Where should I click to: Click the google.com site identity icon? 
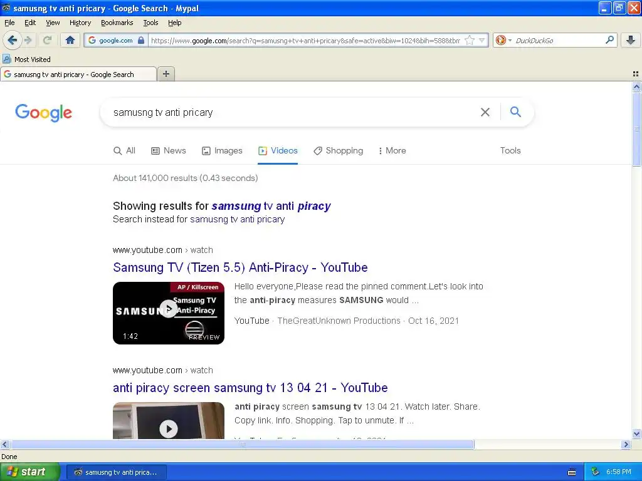[115, 40]
